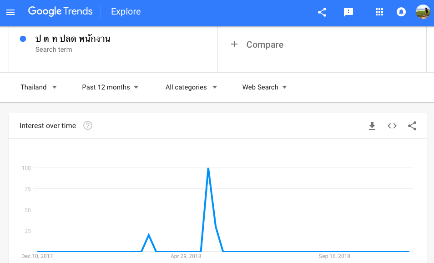This screenshot has height=263, width=434.
Task: Expand the All categories dropdown
Action: point(191,87)
